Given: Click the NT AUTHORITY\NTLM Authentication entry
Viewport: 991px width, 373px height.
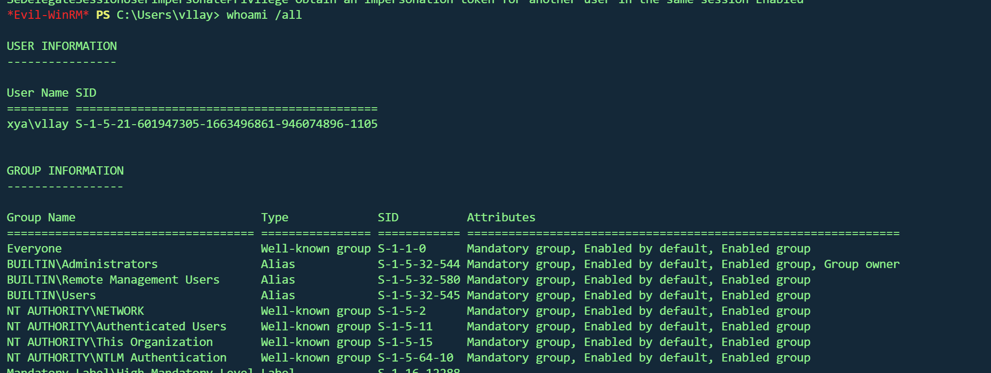Looking at the screenshot, I should 117,358.
